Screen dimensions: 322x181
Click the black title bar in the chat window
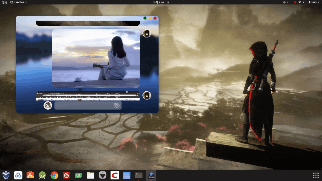click(x=88, y=23)
